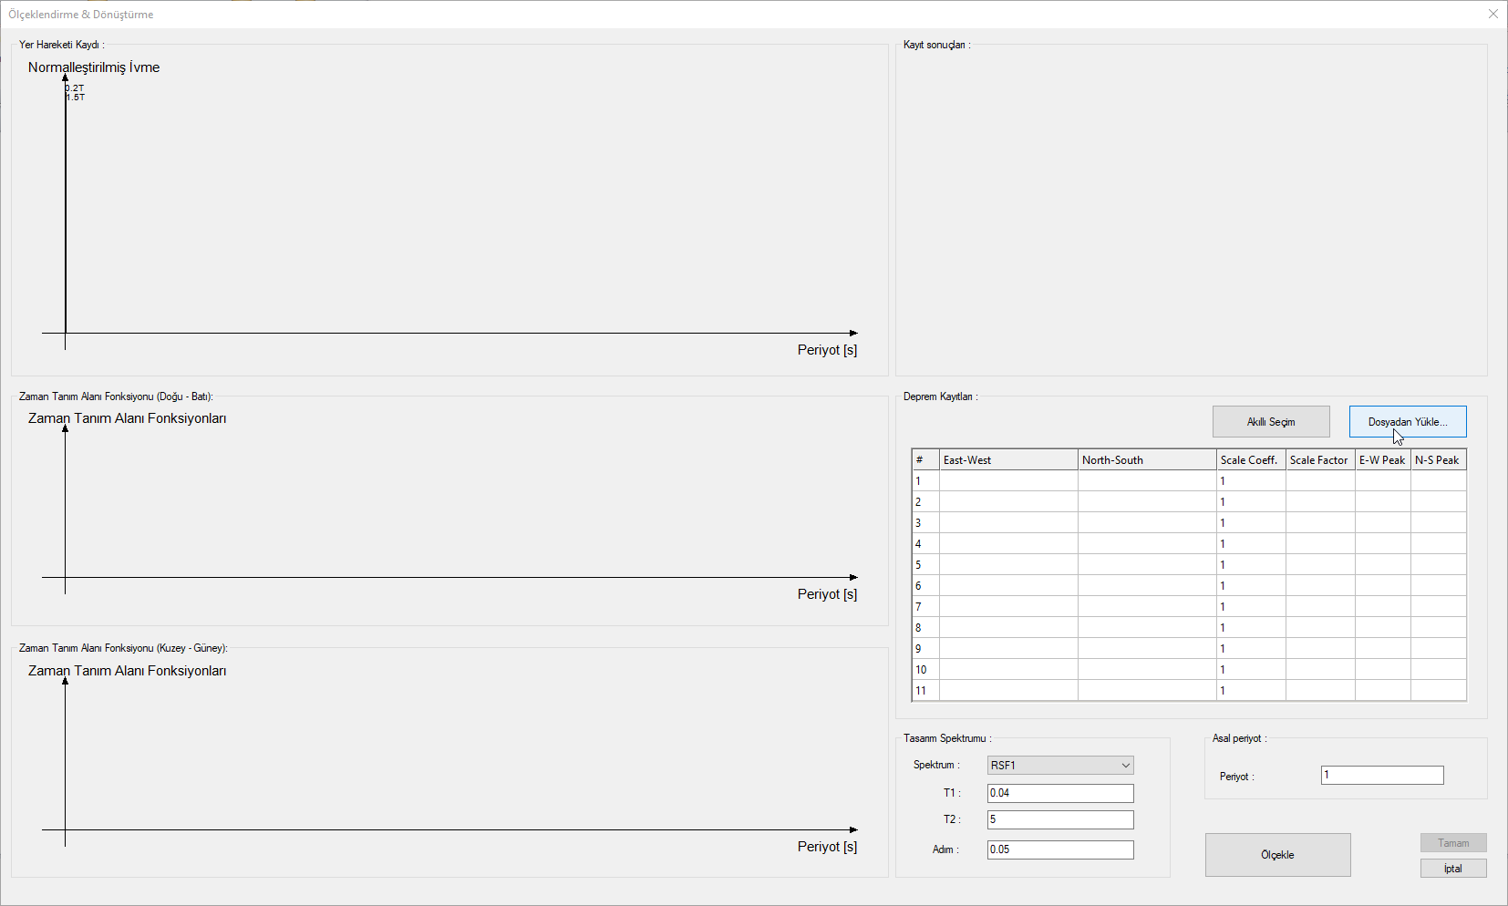The image size is (1508, 906).
Task: Select the East-West column header
Action: point(1007,460)
